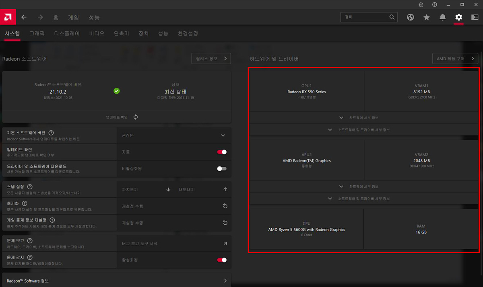Open 성능 in top navigation
Image resolution: width=483 pixels, height=287 pixels.
(x=94, y=18)
